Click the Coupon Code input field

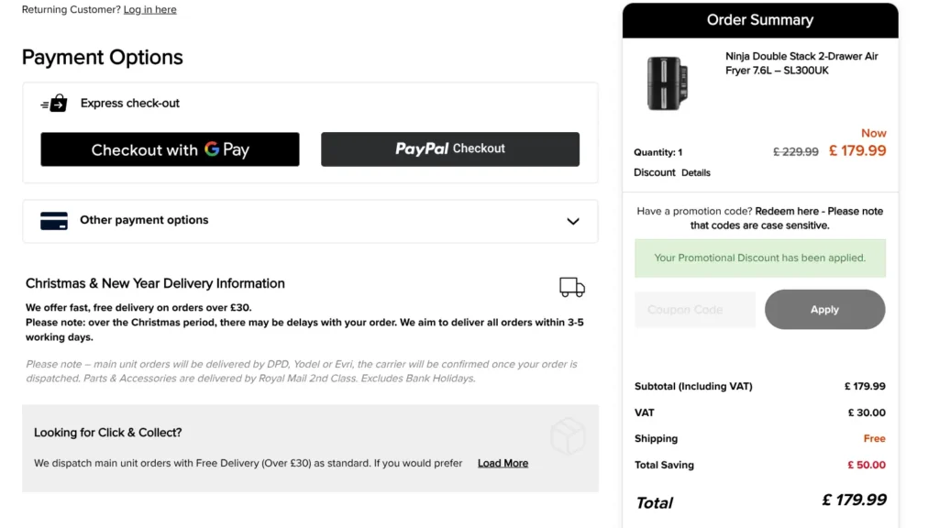[694, 309]
